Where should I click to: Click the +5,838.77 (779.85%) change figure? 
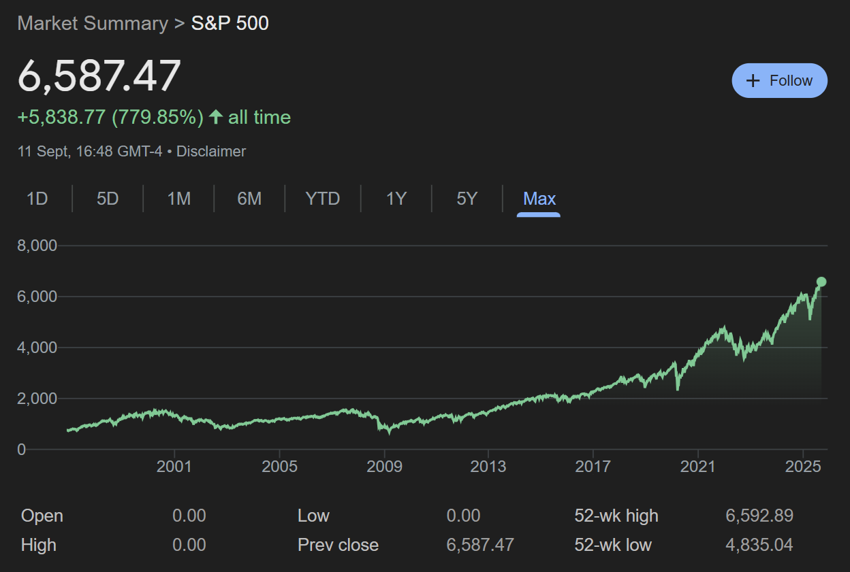click(x=110, y=117)
